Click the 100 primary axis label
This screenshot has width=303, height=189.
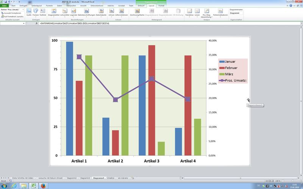[55, 40]
